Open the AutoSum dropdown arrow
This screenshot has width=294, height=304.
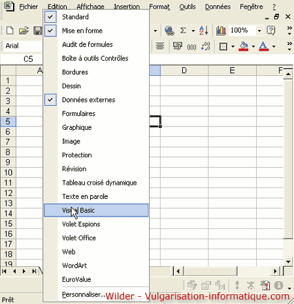pyautogui.click(x=193, y=31)
